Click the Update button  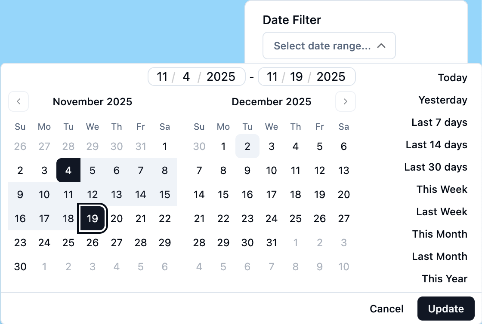click(446, 309)
